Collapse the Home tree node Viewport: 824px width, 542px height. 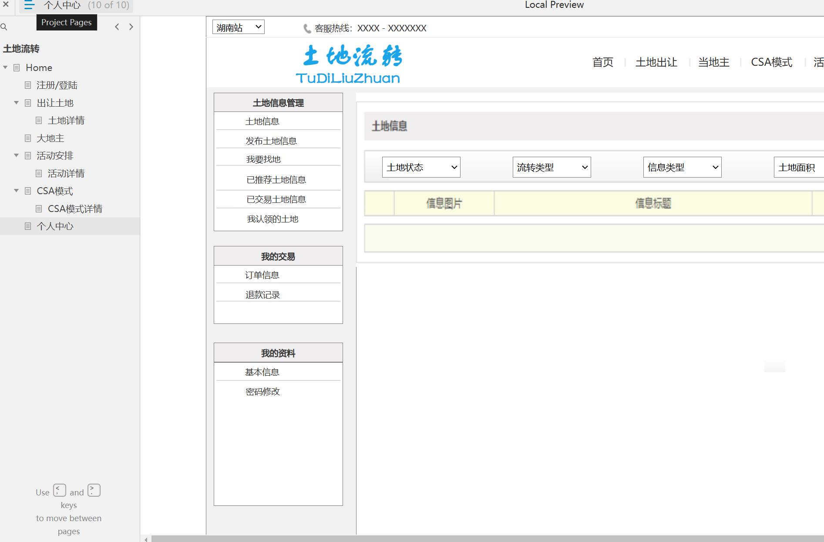5,67
